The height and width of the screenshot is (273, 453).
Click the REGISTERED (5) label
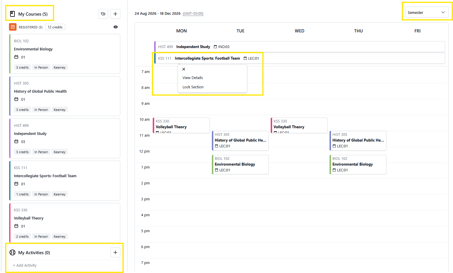[30, 27]
